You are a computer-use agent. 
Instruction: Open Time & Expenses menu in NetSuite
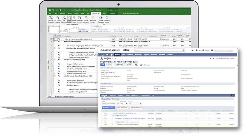pos(128,55)
